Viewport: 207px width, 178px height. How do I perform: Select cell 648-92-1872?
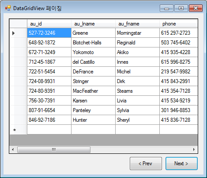point(49,43)
